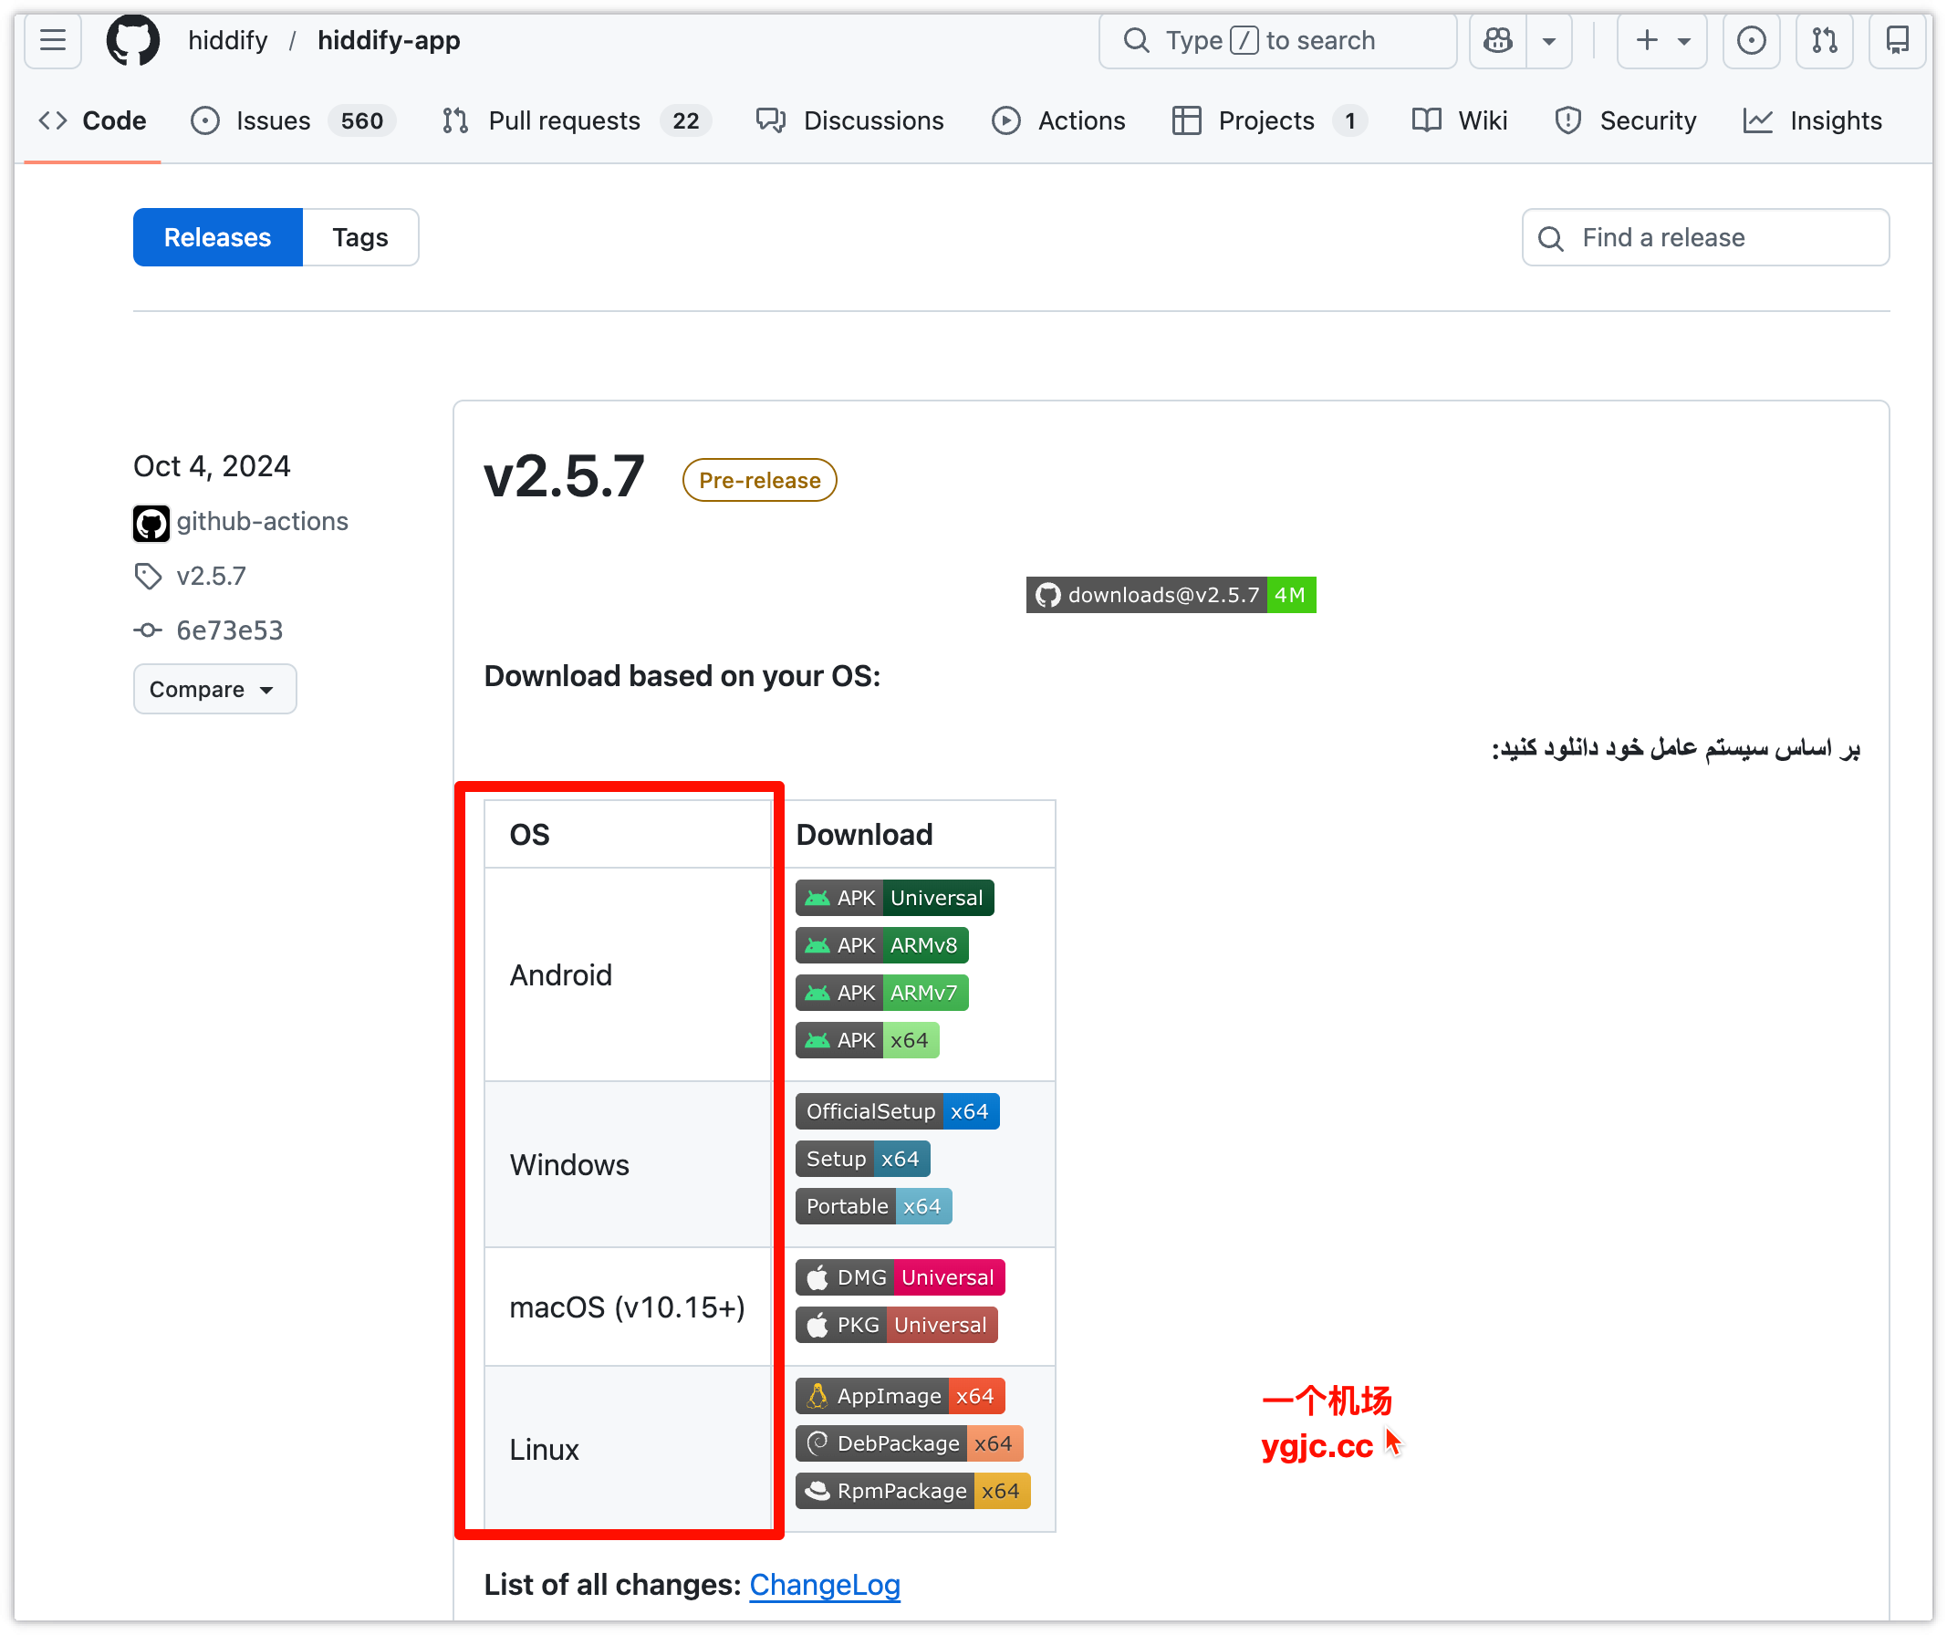Open the Copilot menu icon
The height and width of the screenshot is (1635, 1947).
(x=1496, y=41)
